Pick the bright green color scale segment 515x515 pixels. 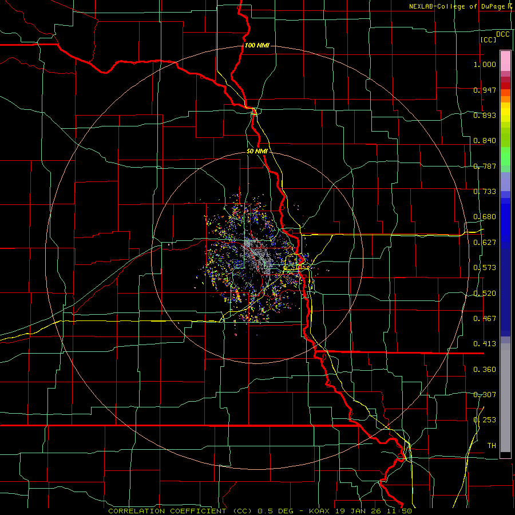point(505,156)
